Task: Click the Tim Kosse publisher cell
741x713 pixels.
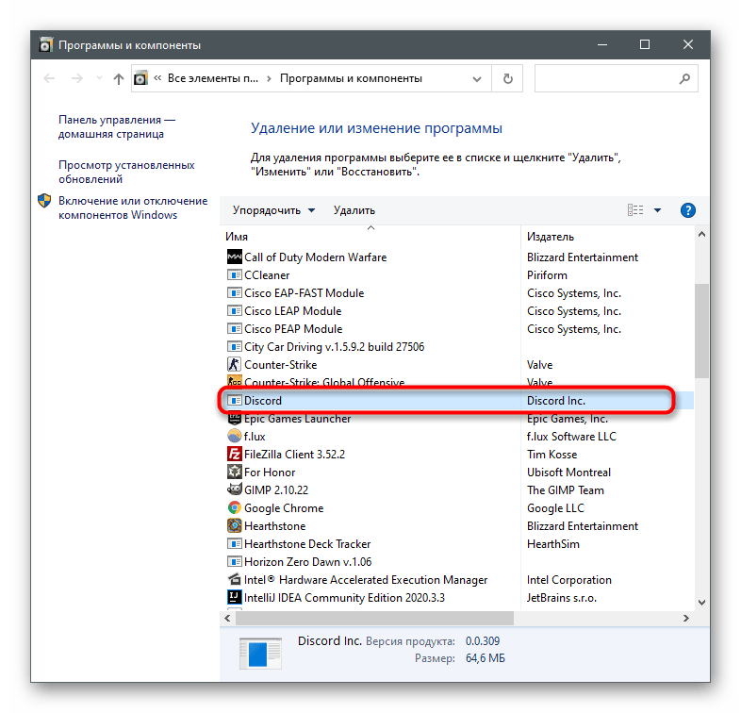Action: 552,454
